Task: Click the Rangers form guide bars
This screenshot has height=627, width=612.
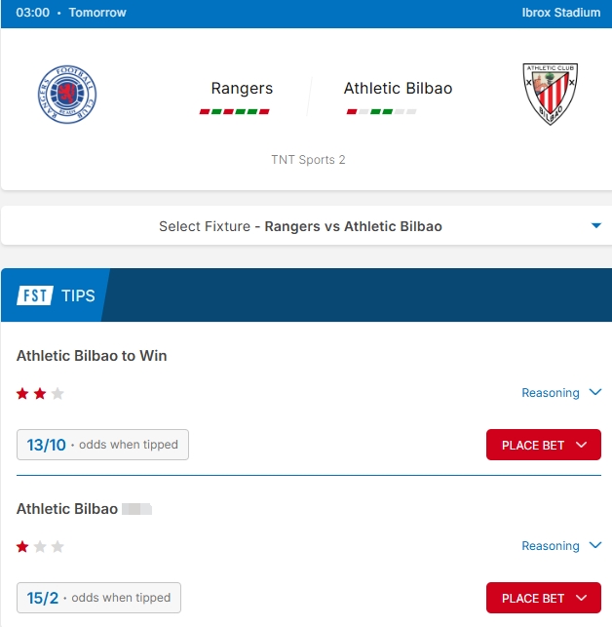Action: pyautogui.click(x=235, y=112)
